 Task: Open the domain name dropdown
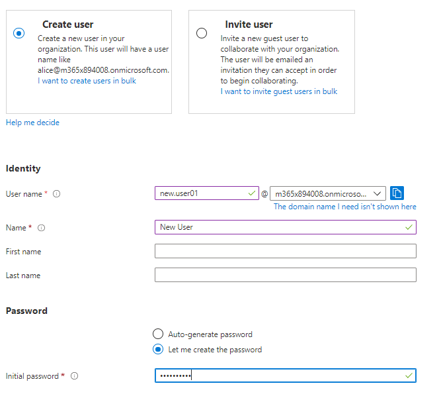tap(328, 193)
